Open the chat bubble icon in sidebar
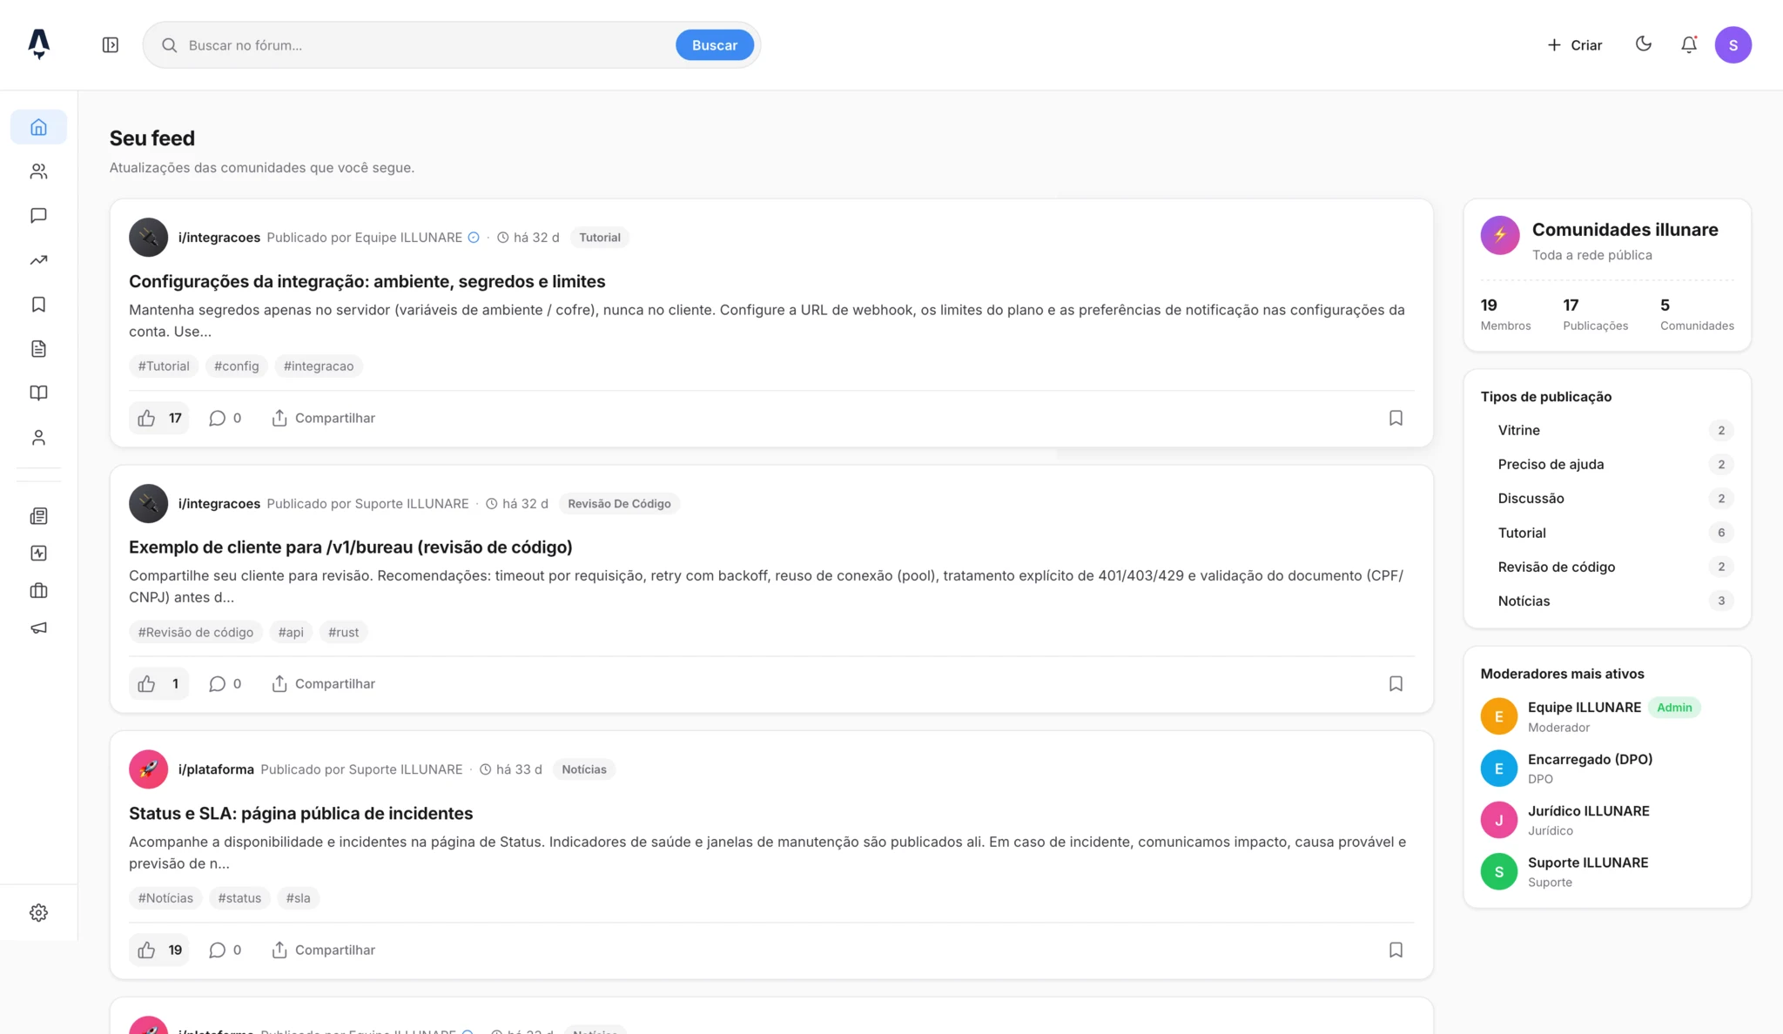This screenshot has height=1034, width=1783. (x=38, y=216)
